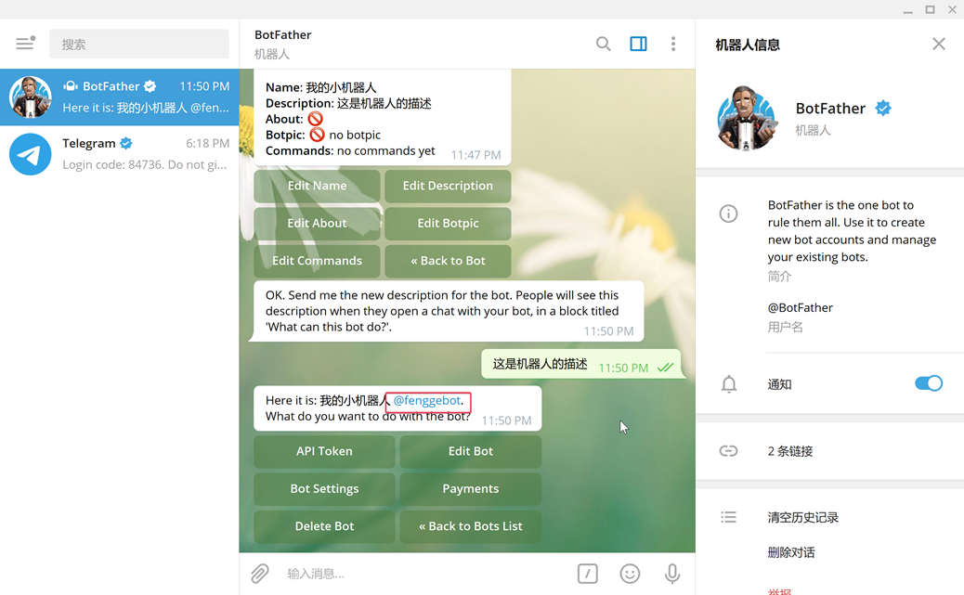Click the Telegram chat avatar
Viewport: 964px width, 595px height.
point(30,154)
